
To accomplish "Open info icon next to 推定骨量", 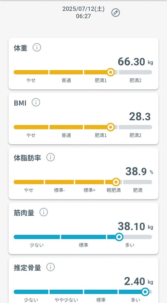I will click(x=50, y=267).
